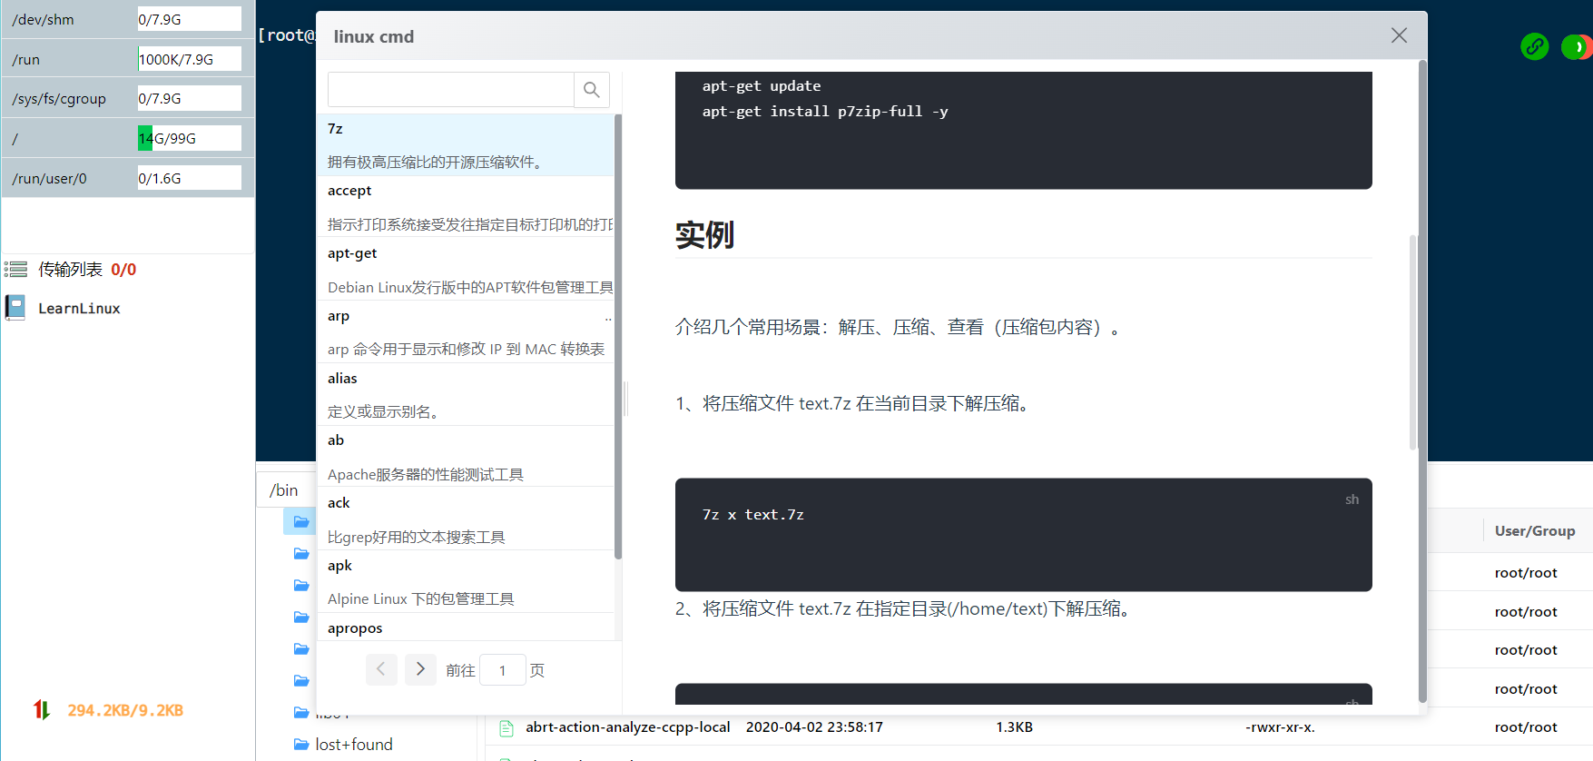Click the command search input box
This screenshot has height=761, width=1593.
tap(451, 90)
